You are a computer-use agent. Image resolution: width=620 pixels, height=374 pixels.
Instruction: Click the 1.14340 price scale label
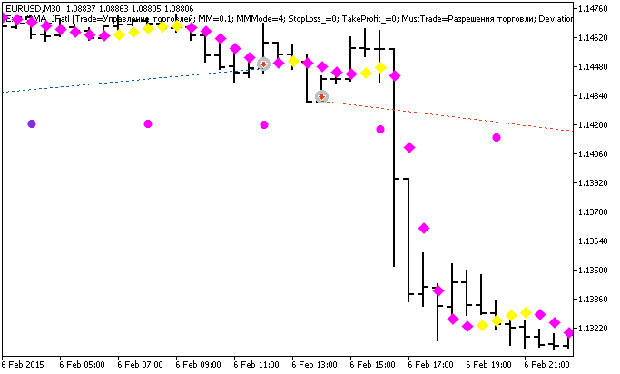click(x=593, y=96)
